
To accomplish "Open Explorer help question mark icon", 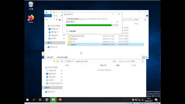I will click(147, 16).
